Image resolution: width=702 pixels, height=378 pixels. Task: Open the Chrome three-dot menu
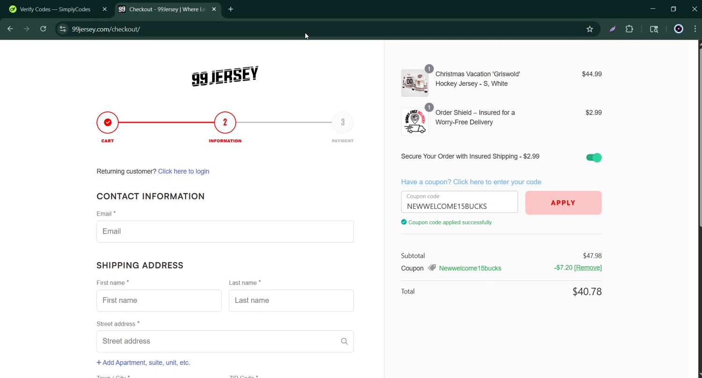pos(695,29)
